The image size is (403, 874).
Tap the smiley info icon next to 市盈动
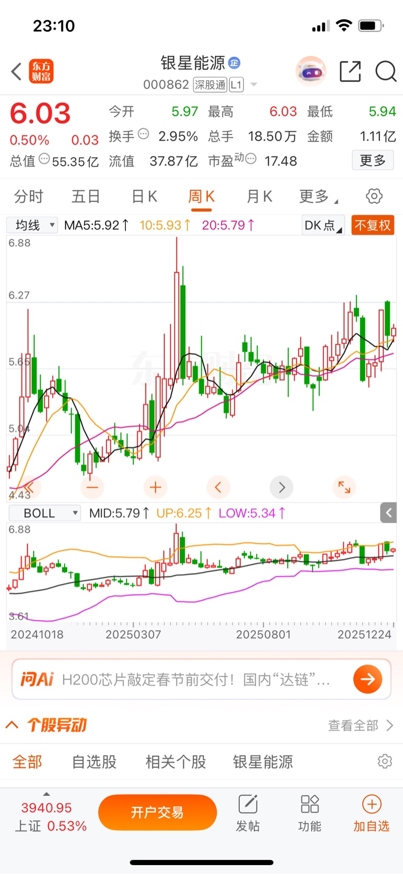click(251, 159)
